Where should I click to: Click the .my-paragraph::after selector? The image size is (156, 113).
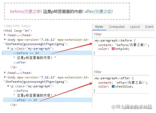tap(112, 78)
